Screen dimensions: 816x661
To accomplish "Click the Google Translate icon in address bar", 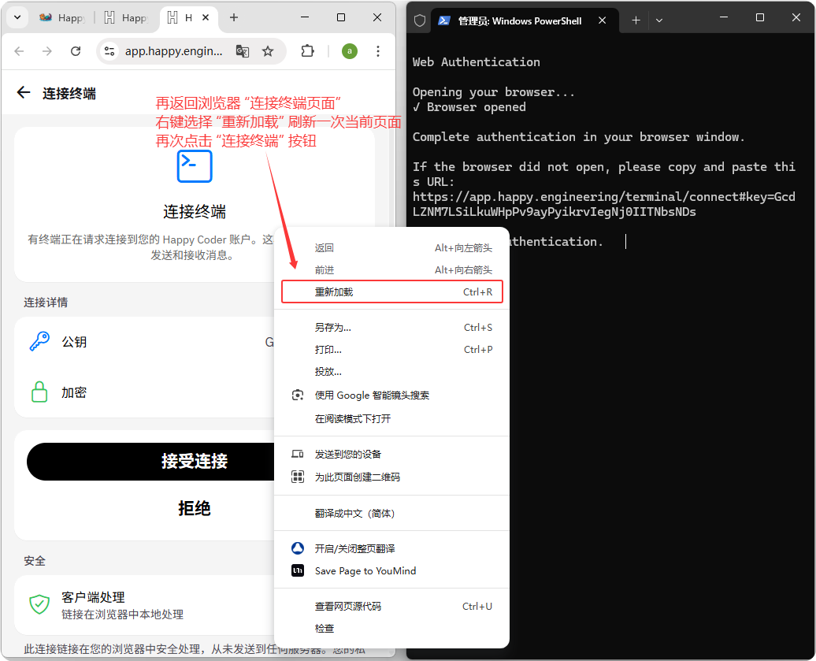I will click(x=243, y=51).
